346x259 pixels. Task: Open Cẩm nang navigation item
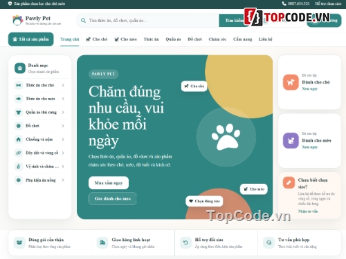(242, 39)
